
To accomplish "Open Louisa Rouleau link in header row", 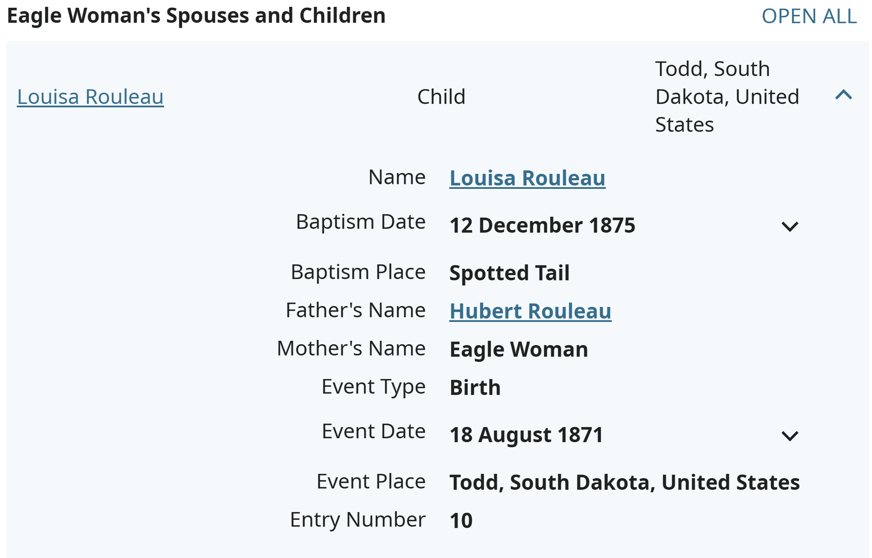I will [x=90, y=97].
